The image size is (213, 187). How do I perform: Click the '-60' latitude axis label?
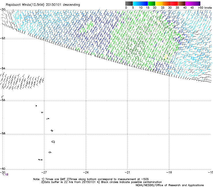pyautogui.click(x=3, y=169)
